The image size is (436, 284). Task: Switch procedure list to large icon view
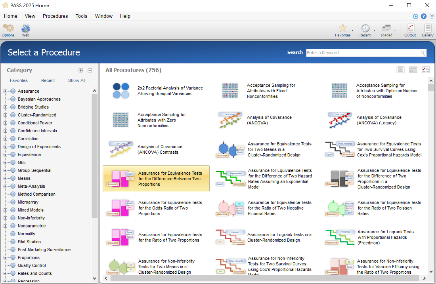(426, 70)
